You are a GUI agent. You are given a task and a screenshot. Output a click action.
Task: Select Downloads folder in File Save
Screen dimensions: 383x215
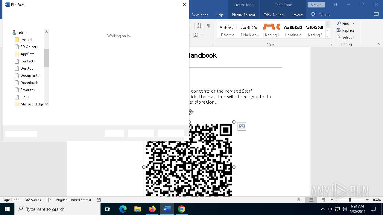(x=29, y=83)
